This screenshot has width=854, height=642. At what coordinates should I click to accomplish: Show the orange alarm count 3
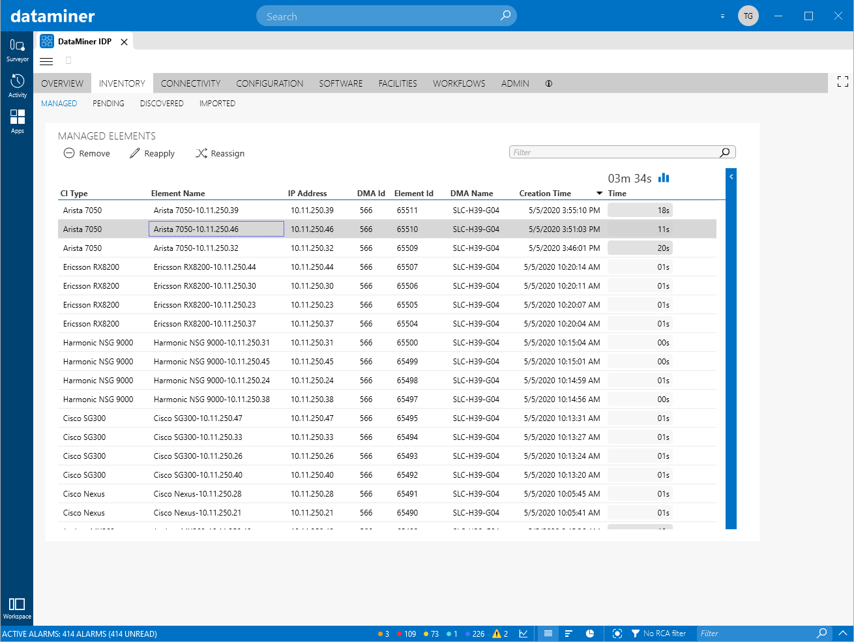[x=383, y=634]
